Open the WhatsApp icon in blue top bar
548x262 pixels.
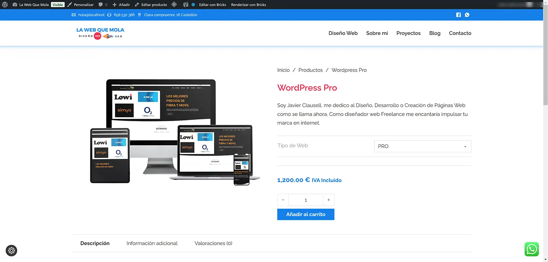tap(467, 15)
